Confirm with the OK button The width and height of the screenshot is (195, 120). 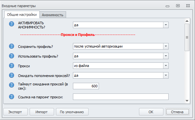pyautogui.click(x=151, y=112)
